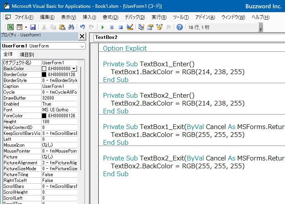The width and height of the screenshot is (285, 204).
Task: Save the workbook with the floppy icon
Action: click(x=33, y=27)
